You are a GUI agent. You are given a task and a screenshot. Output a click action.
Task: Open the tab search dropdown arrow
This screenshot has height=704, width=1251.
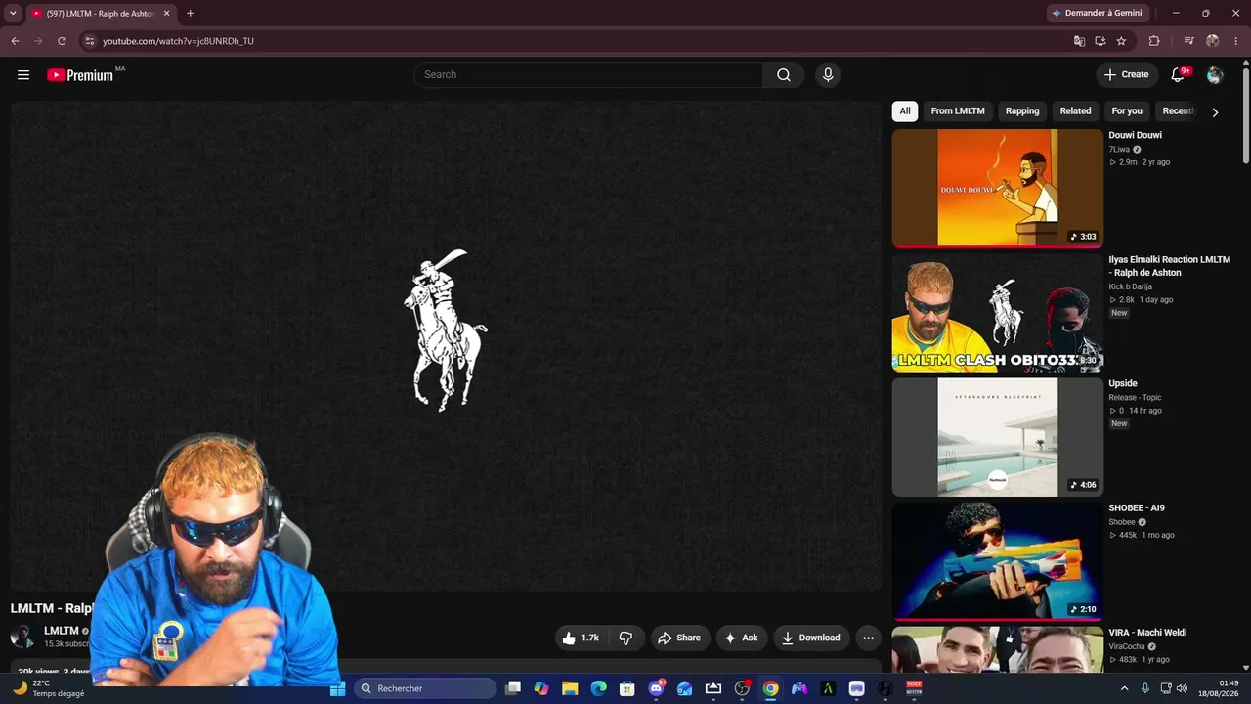tap(13, 14)
